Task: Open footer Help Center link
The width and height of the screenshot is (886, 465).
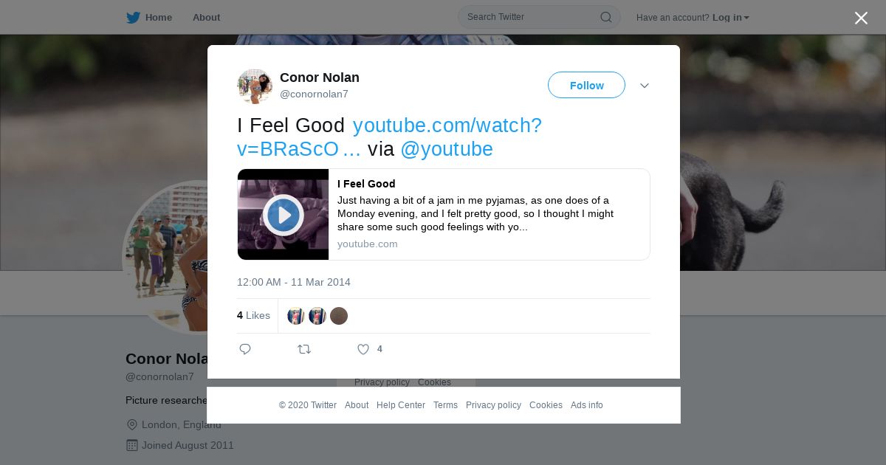Action: click(x=401, y=405)
